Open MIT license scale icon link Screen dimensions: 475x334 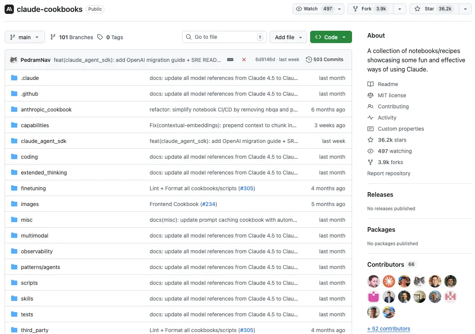370,95
